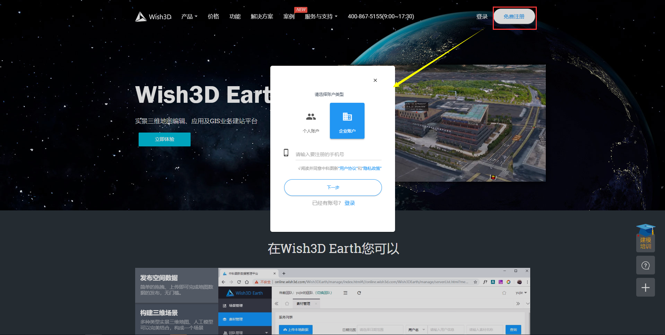Click the 免费注册 free register button
The height and width of the screenshot is (335, 665).
[514, 17]
